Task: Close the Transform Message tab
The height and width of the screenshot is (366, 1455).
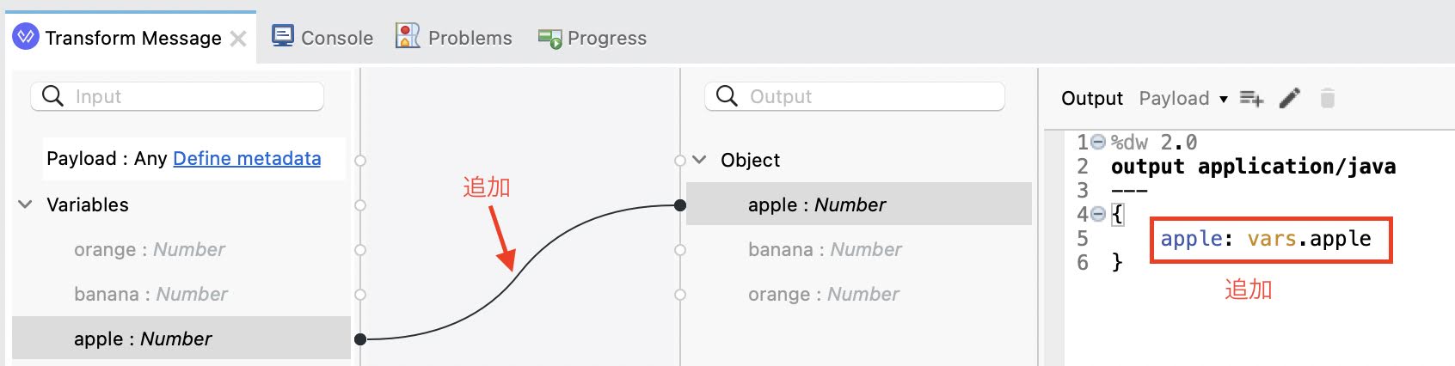Action: point(238,39)
